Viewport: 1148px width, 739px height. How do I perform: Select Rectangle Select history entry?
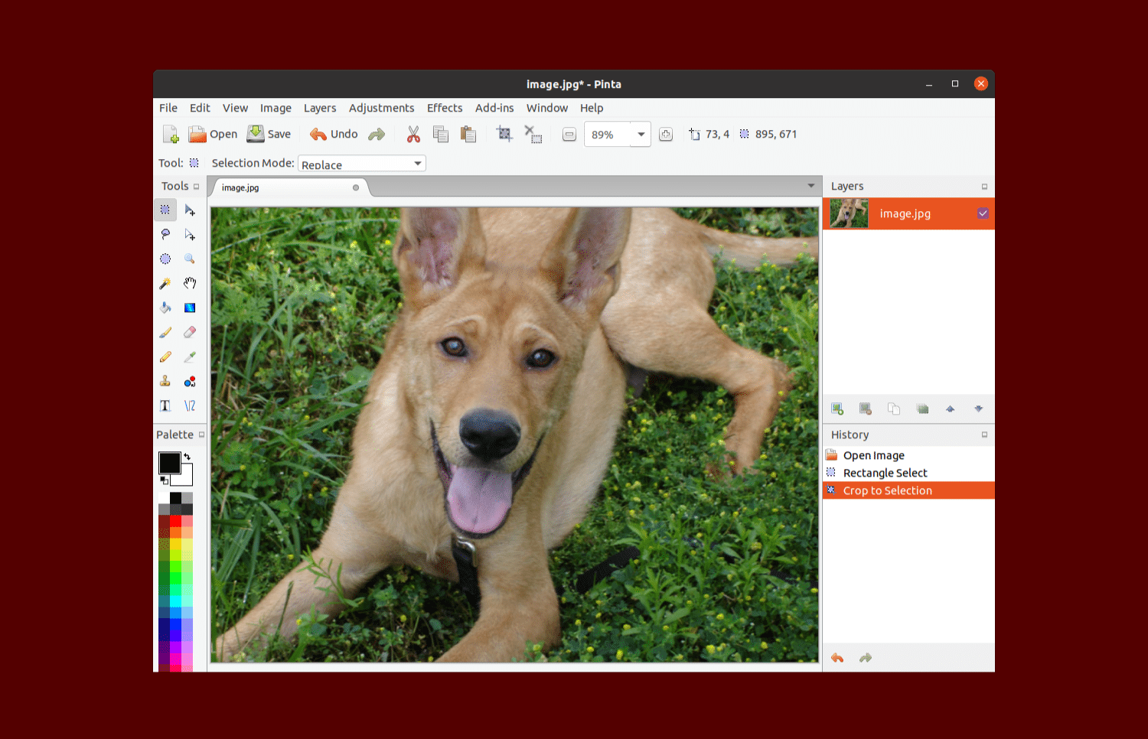[908, 473]
